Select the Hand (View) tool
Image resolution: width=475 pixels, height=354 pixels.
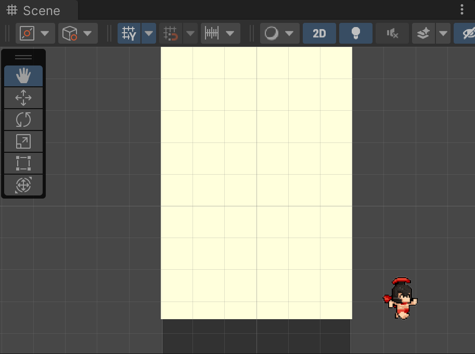[23, 76]
